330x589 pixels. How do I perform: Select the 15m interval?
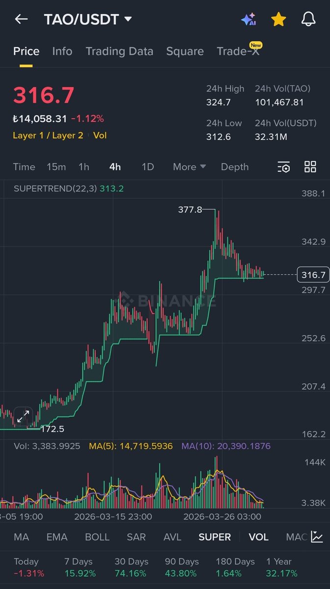(56, 167)
